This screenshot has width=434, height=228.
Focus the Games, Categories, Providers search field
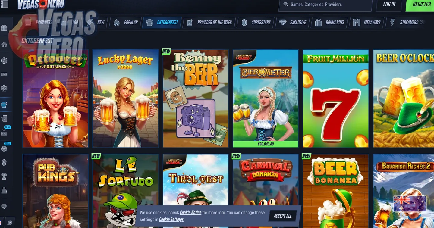[x=325, y=5]
